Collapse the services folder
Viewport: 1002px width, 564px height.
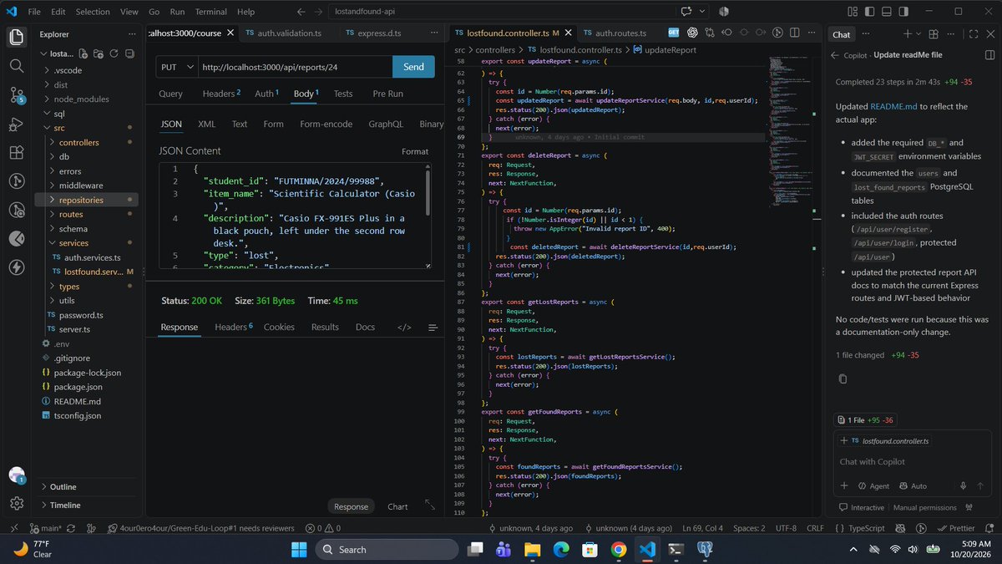[x=73, y=243]
